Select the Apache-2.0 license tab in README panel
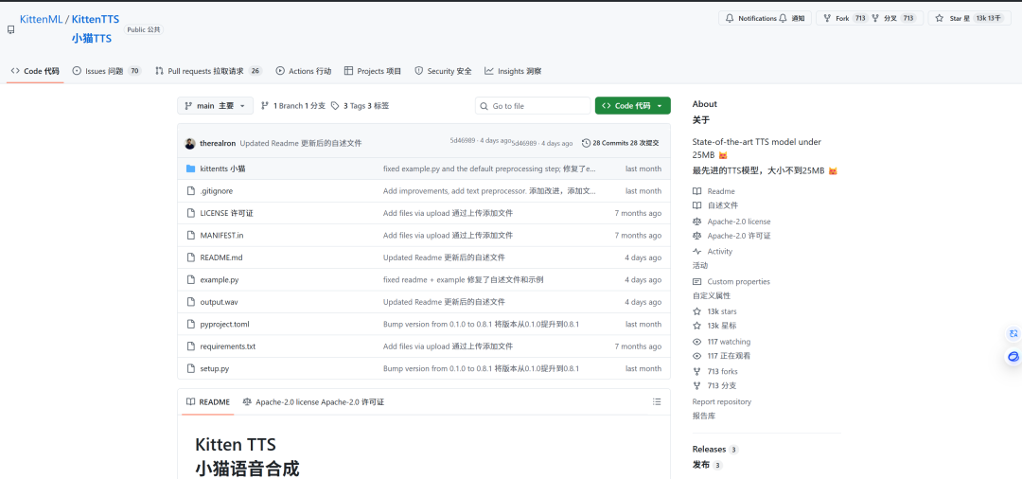 (x=312, y=401)
